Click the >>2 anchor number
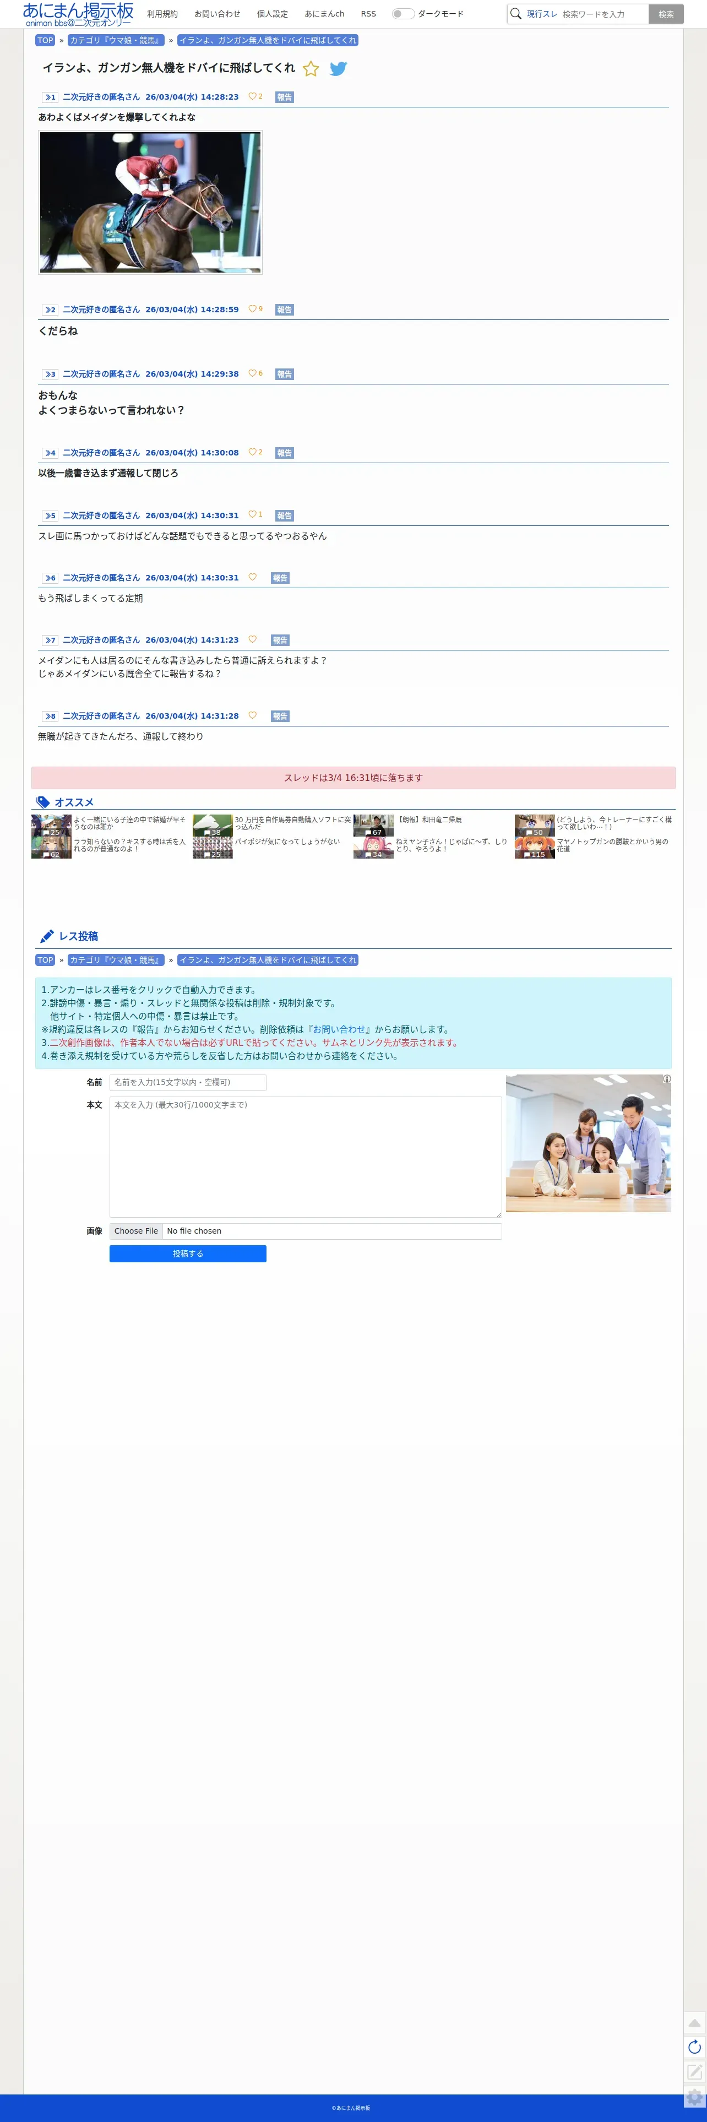 click(x=50, y=310)
